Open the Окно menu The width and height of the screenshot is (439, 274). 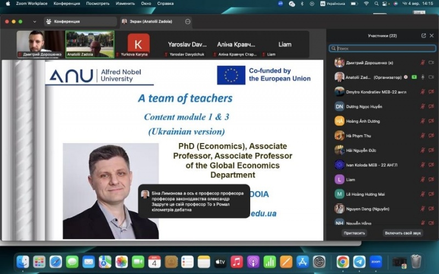pyautogui.click(x=146, y=4)
